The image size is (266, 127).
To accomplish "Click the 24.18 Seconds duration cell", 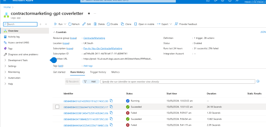I will pos(214,107).
